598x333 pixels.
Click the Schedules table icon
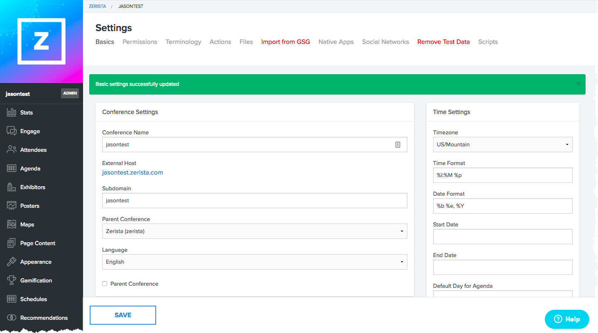[x=12, y=299]
